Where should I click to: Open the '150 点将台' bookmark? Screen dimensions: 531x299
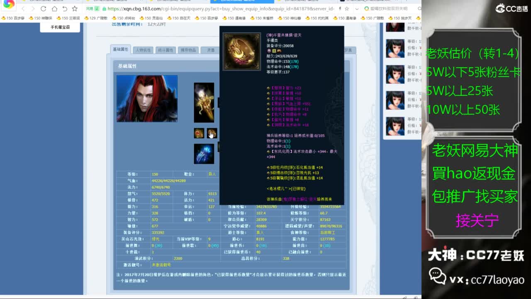pyautogui.click(x=124, y=18)
